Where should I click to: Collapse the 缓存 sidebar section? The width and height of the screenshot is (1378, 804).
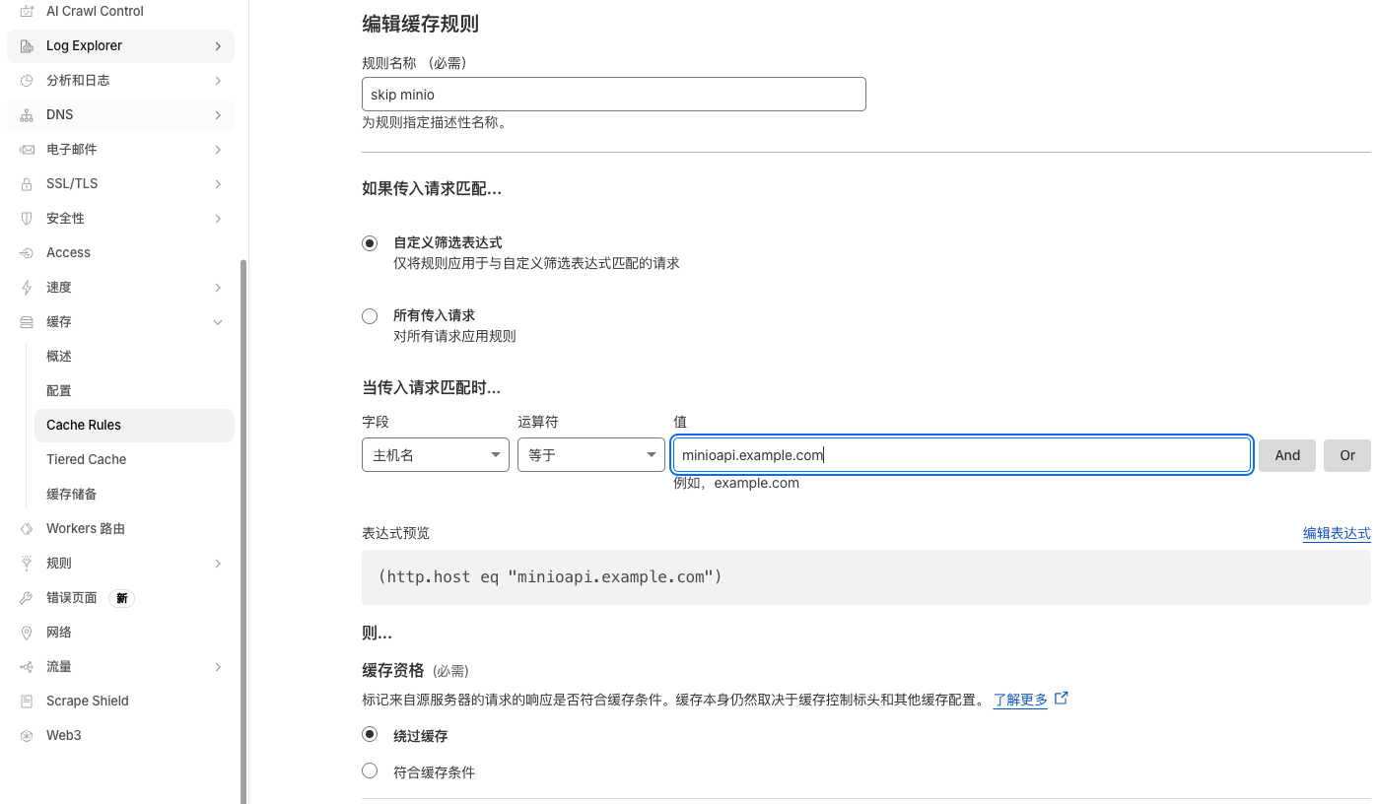tap(218, 321)
